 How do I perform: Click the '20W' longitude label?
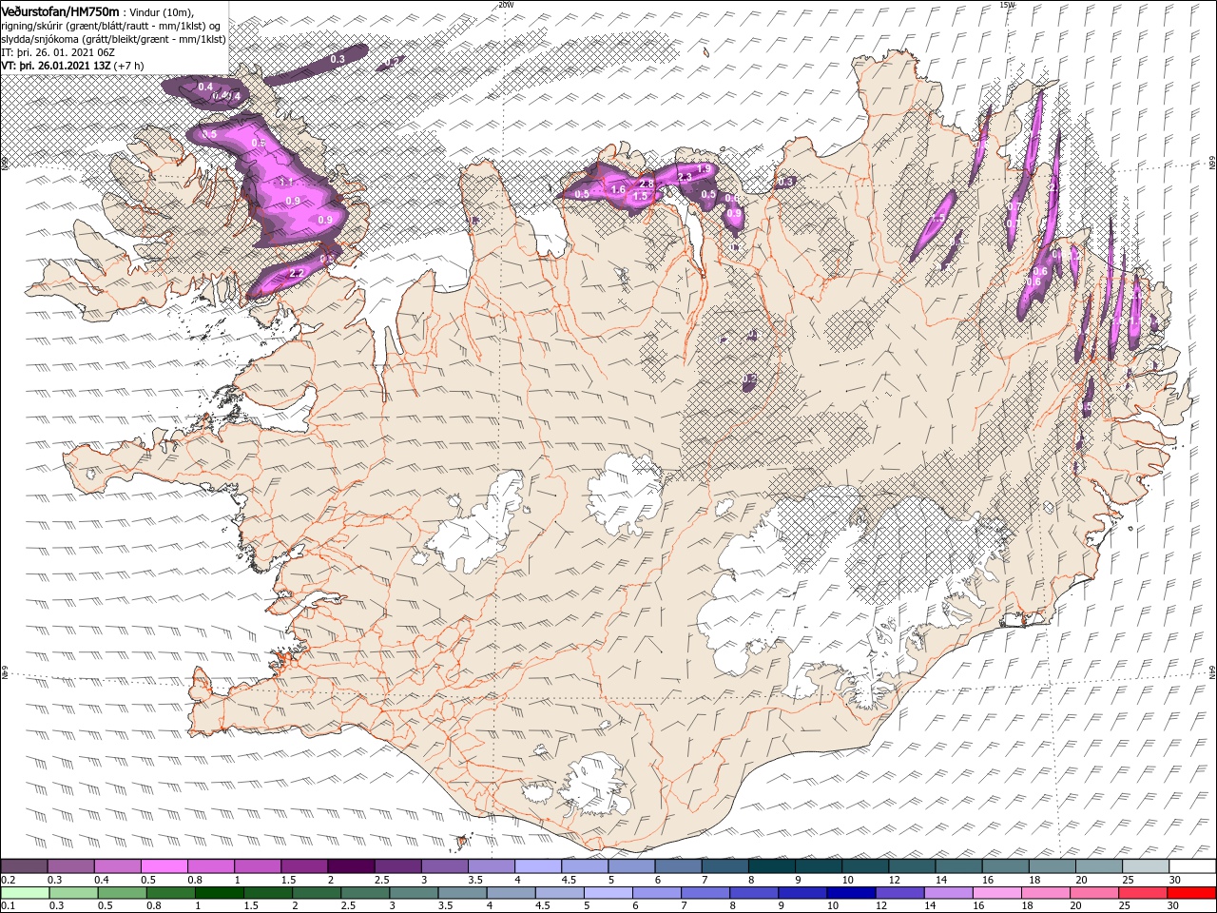click(x=506, y=5)
